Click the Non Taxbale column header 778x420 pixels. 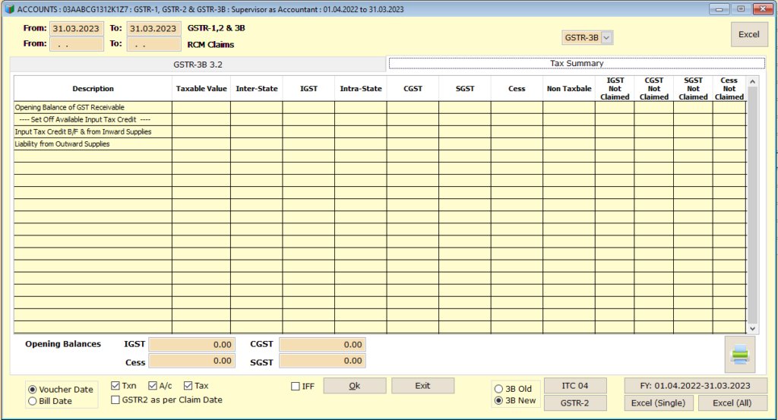tap(569, 89)
